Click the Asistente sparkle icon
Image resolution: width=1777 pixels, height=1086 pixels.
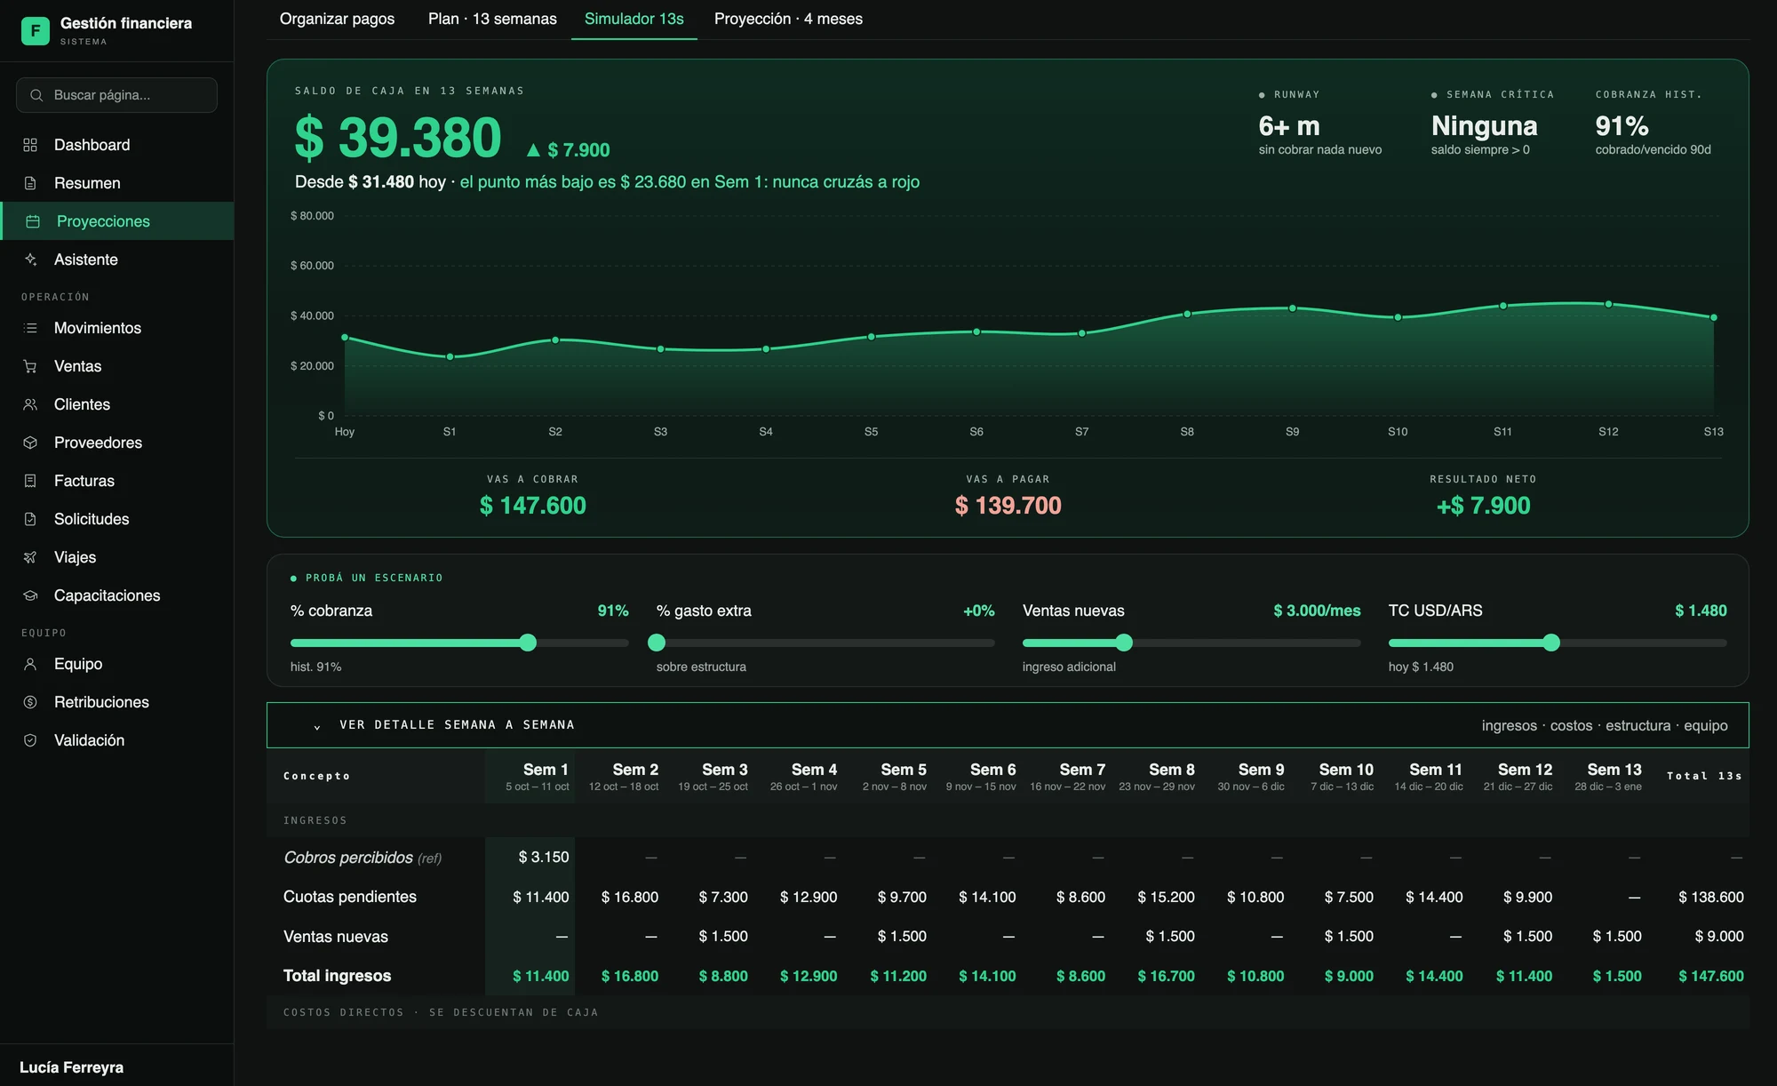point(30,260)
